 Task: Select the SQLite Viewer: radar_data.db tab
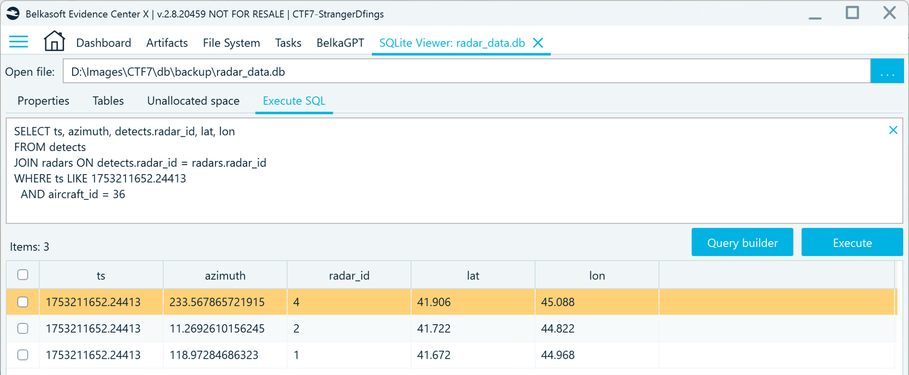[452, 43]
